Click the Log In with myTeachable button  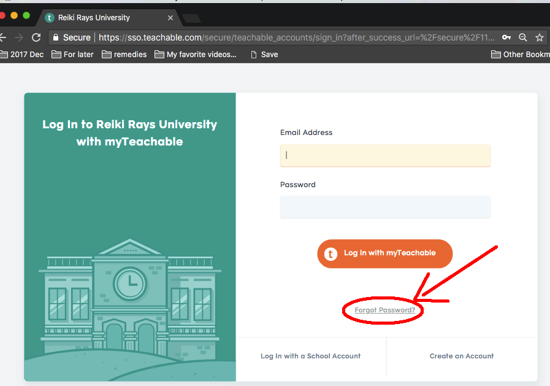385,253
